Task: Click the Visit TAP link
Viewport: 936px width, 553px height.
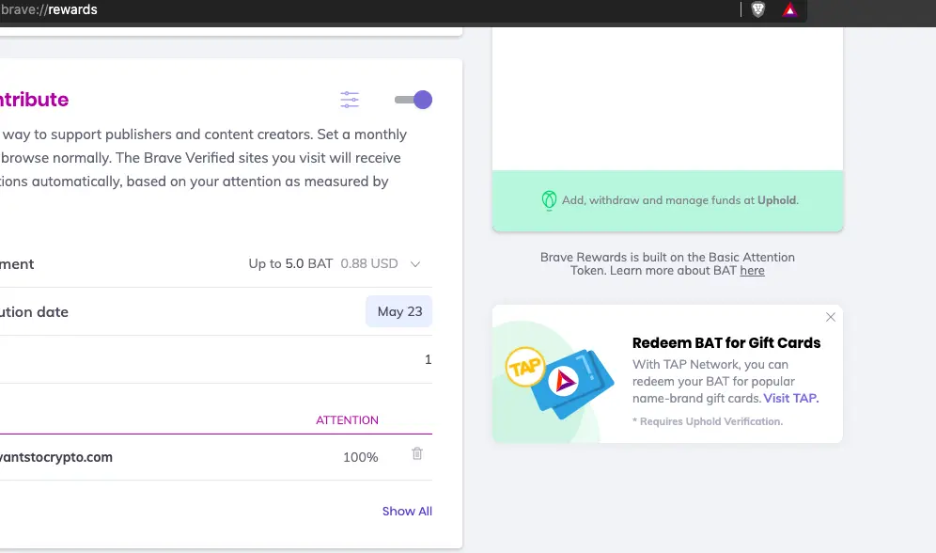Action: pos(791,399)
